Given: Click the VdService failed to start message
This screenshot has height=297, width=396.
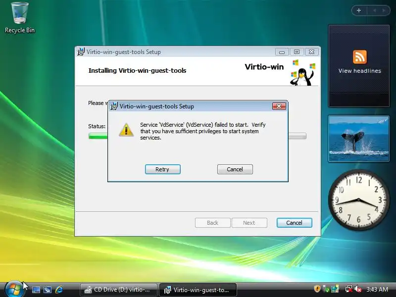Looking at the screenshot, I should (203, 131).
